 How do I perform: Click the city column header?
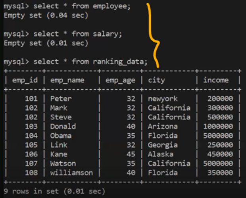156,80
